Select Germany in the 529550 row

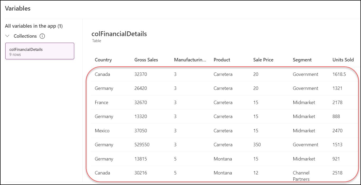(104, 145)
